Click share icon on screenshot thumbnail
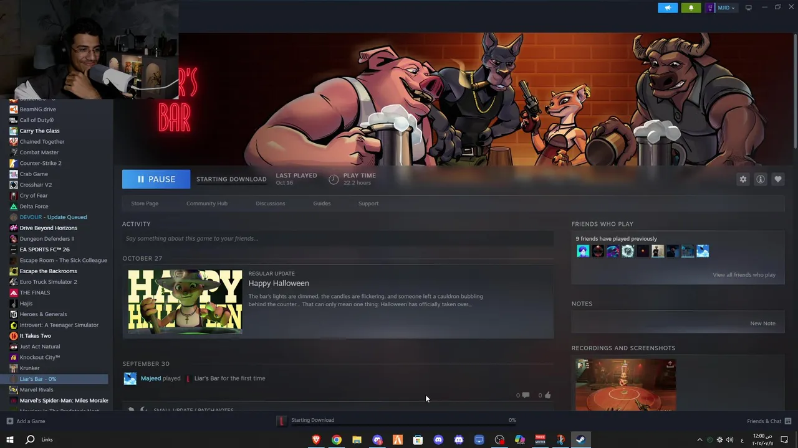The width and height of the screenshot is (798, 448). [x=670, y=365]
